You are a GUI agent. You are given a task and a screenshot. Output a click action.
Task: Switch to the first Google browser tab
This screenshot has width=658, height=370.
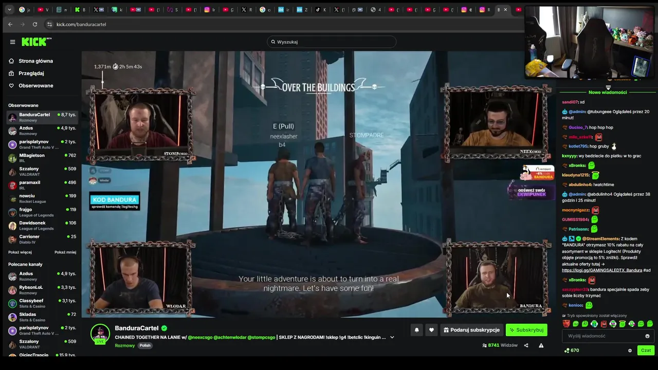point(24,9)
